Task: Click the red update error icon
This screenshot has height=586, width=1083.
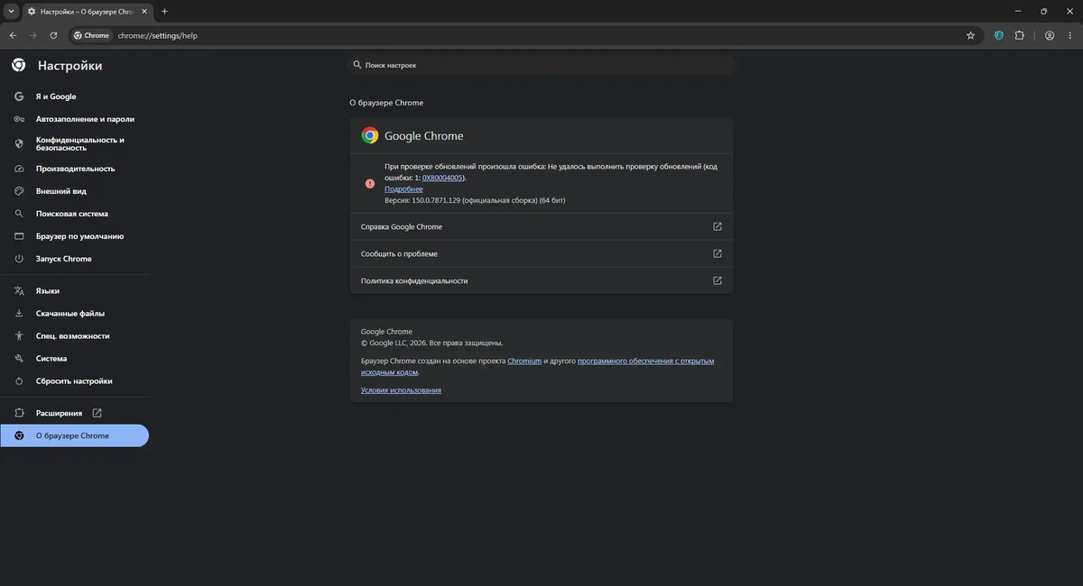Action: tap(369, 183)
